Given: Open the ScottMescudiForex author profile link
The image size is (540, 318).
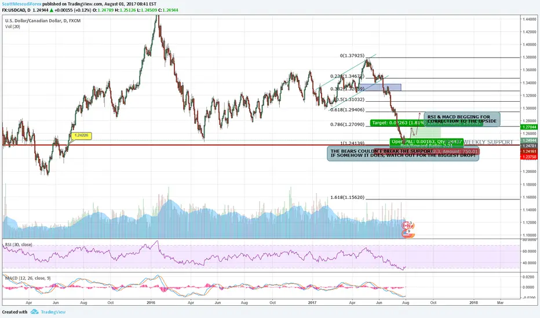Looking at the screenshot, I should pyautogui.click(x=21, y=4).
